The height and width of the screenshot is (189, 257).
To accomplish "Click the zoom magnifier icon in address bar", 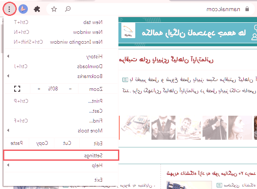I will click(x=68, y=9).
